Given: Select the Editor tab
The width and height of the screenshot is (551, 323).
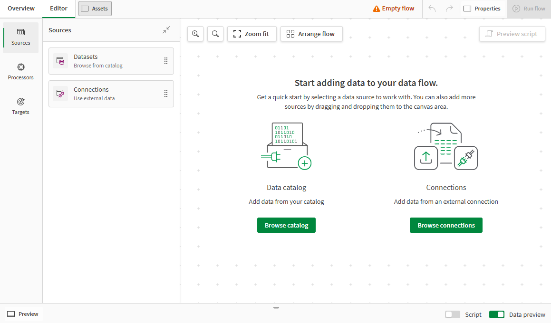Looking at the screenshot, I should point(58,9).
